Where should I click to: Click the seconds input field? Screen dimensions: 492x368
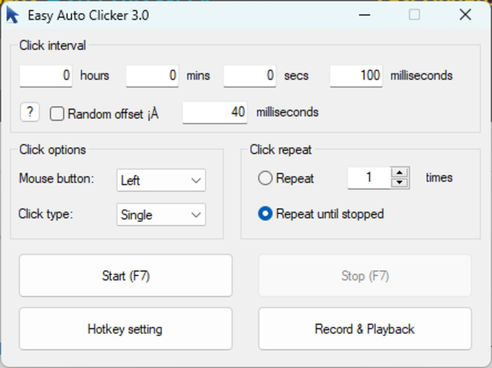tap(250, 75)
